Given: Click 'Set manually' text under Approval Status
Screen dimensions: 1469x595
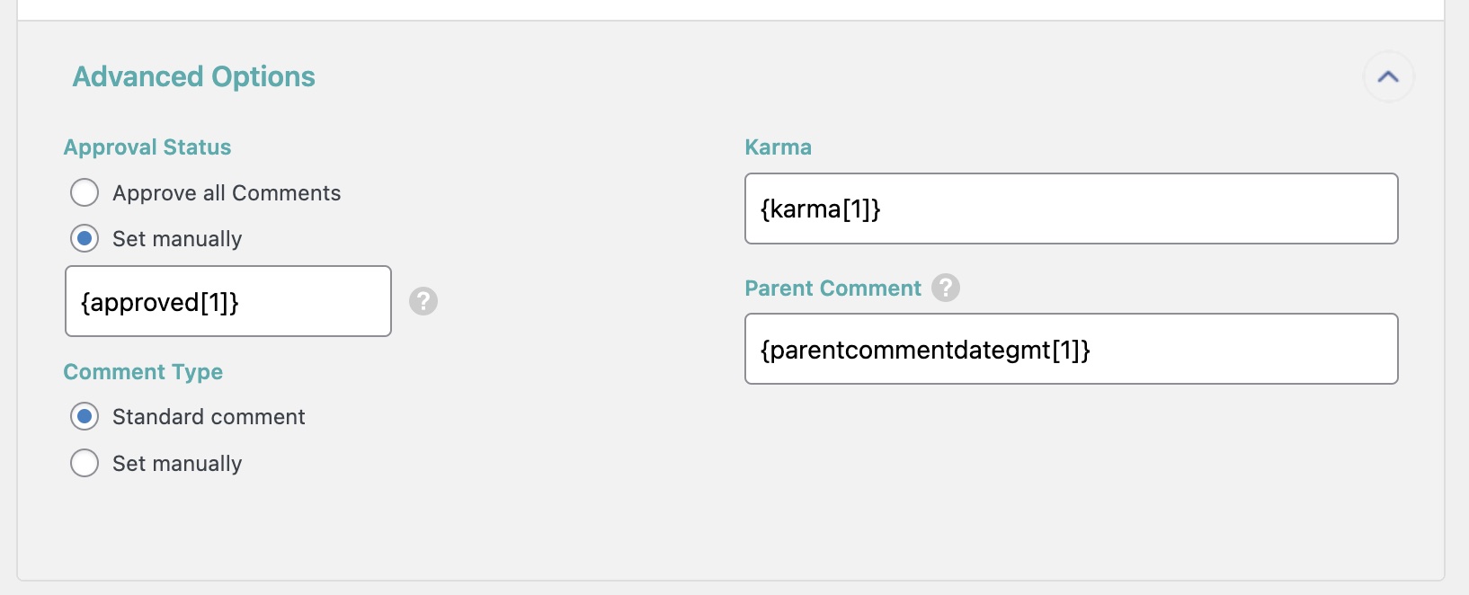Looking at the screenshot, I should click(x=177, y=239).
